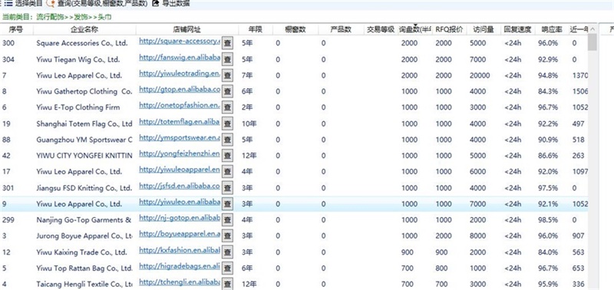Open the boyueapparel store link
614x290 pixels.
tap(180, 235)
